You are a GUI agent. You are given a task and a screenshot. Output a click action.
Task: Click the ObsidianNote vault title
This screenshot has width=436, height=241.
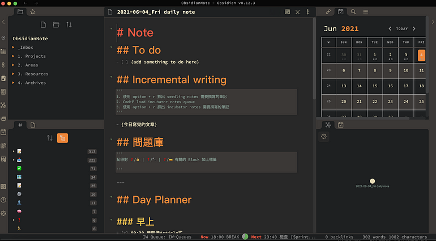tap(31, 39)
